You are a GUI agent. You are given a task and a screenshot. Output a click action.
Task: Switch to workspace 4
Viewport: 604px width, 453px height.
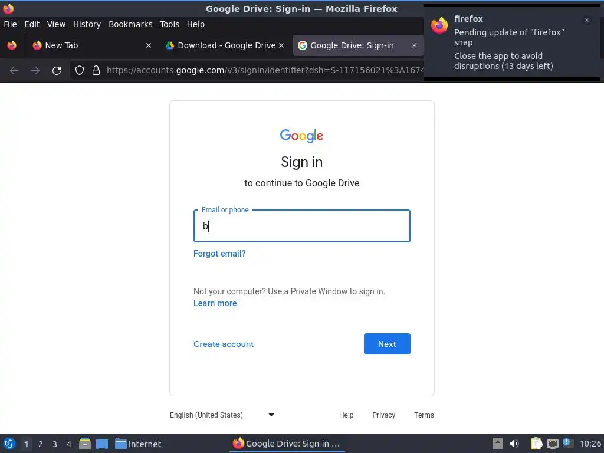[69, 444]
